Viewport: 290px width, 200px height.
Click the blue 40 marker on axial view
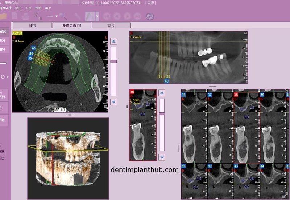(31, 53)
